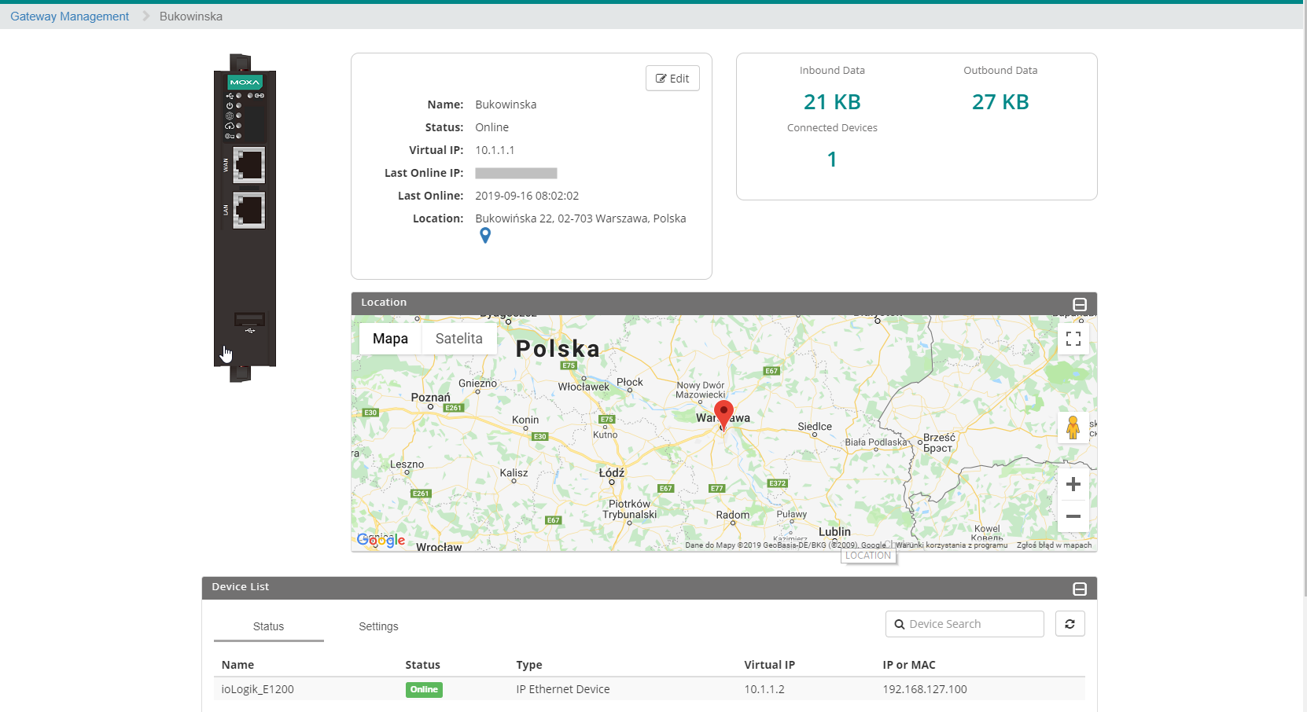
Task: Click the Google logo on map
Action: (x=381, y=540)
